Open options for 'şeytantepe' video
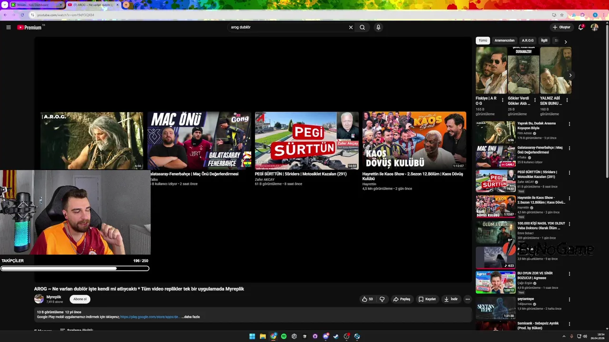The width and height of the screenshot is (609, 342). click(569, 300)
